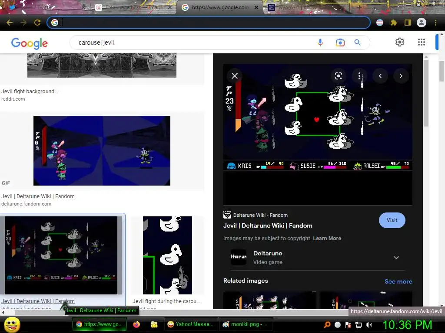Open the network tray icon
445x333 pixels.
359,324
